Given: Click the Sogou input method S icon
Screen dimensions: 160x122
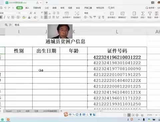Looking at the screenshot, I should click(x=66, y=114).
